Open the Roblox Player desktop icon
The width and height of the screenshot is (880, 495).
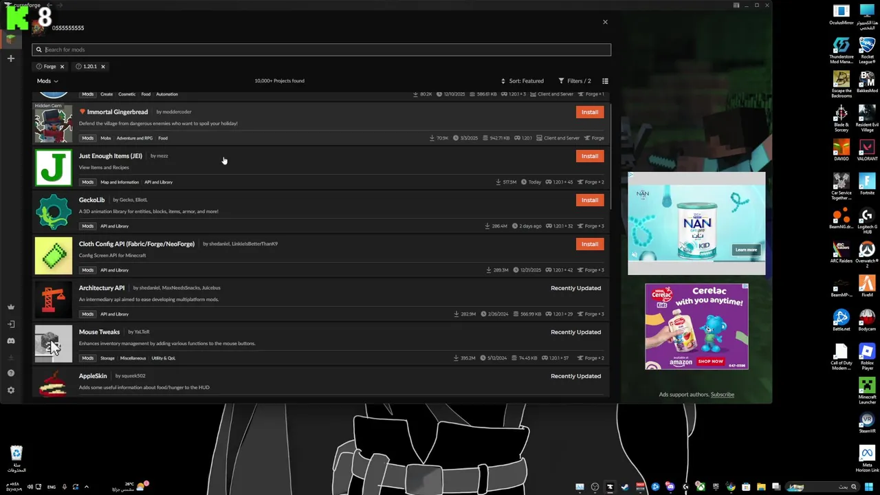click(x=867, y=357)
